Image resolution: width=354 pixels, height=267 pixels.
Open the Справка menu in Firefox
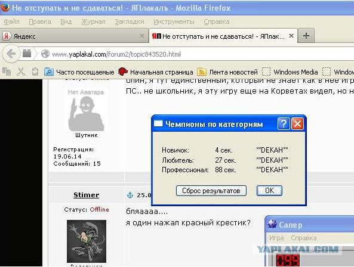tap(217, 21)
